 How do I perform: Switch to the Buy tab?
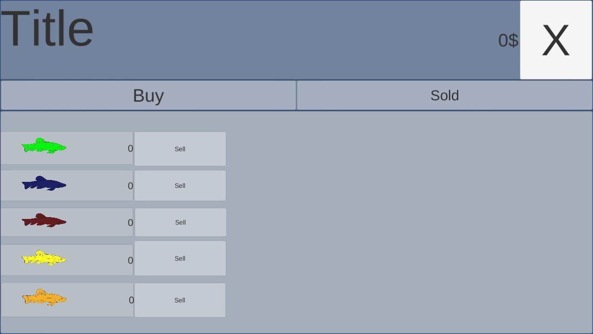pos(148,95)
